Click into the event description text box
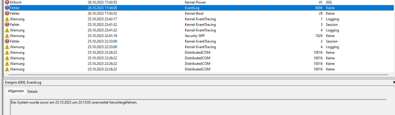This screenshot has height=115, width=395. [x=198, y=107]
